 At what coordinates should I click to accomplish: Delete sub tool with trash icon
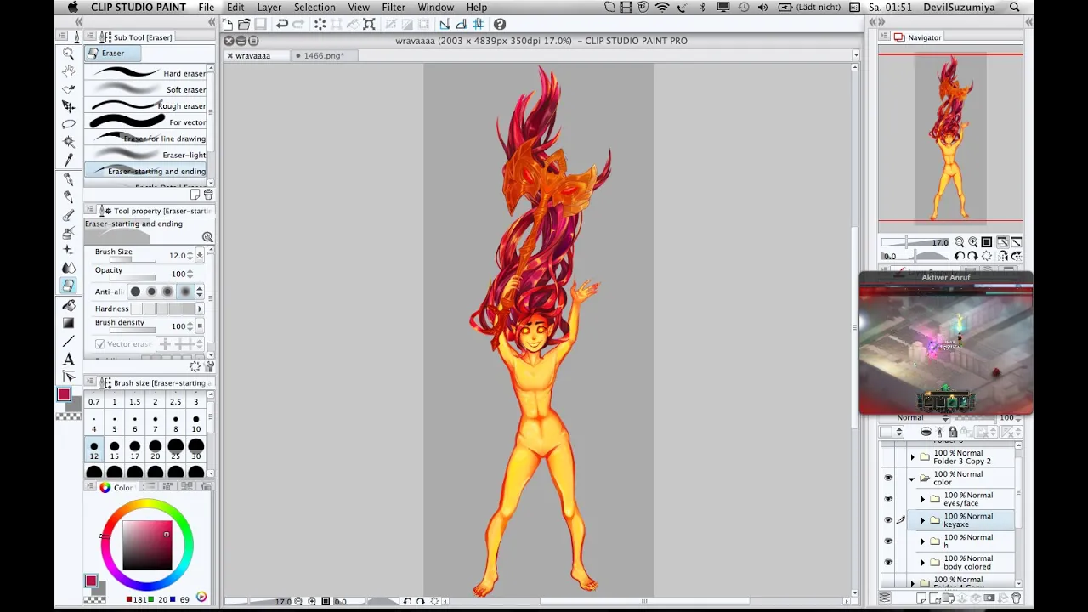click(x=208, y=195)
